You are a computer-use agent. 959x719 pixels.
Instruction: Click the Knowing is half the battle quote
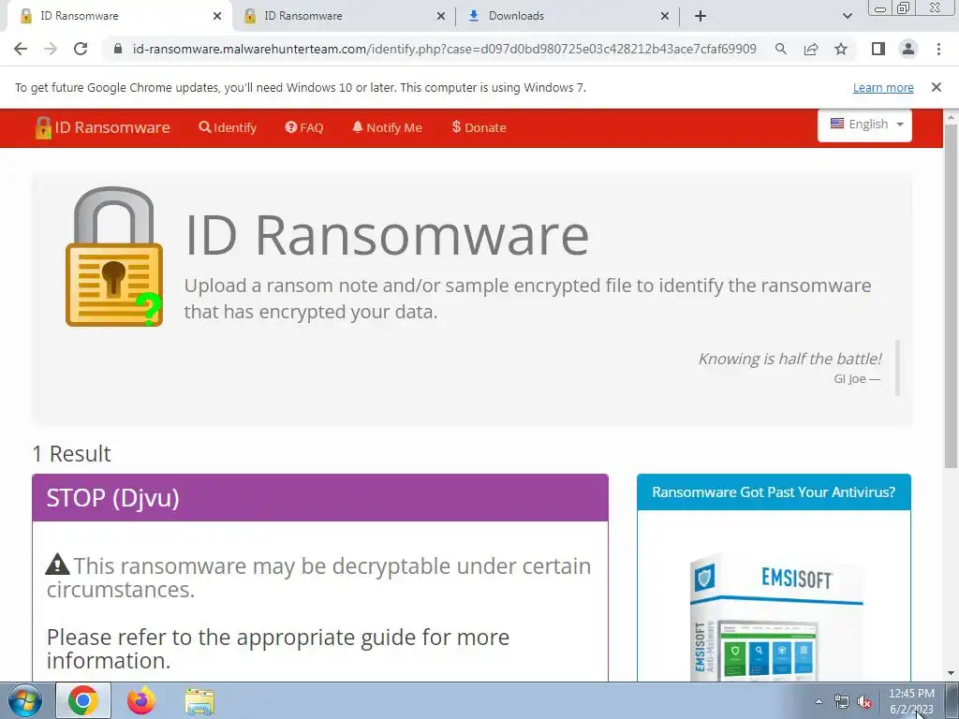(790, 359)
